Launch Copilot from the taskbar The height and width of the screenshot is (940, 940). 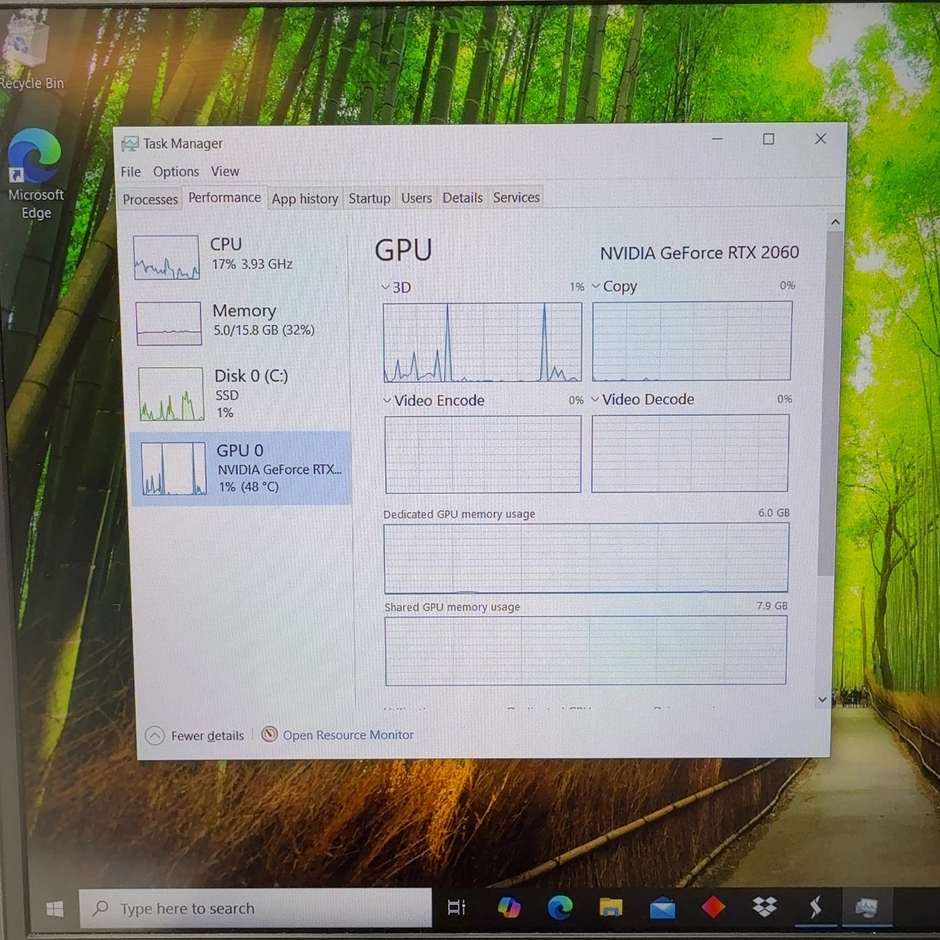pyautogui.click(x=509, y=907)
